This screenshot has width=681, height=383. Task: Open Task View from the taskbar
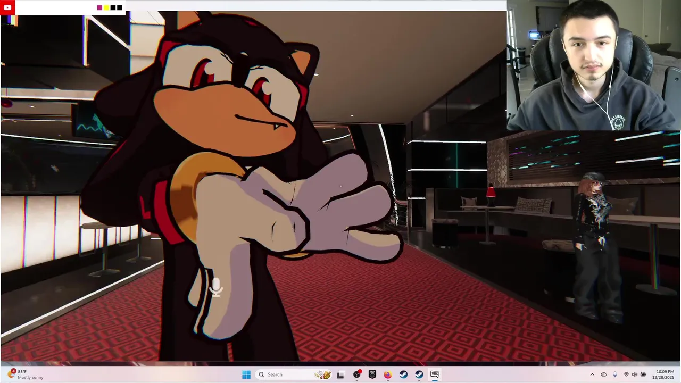[x=340, y=374]
